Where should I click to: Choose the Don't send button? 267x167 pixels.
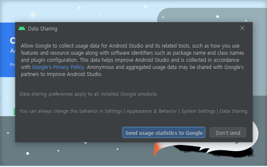[x=228, y=132]
